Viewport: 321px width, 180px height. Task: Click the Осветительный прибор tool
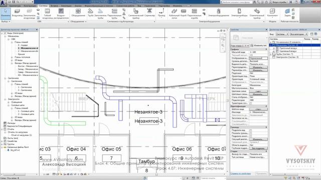pos(257,13)
